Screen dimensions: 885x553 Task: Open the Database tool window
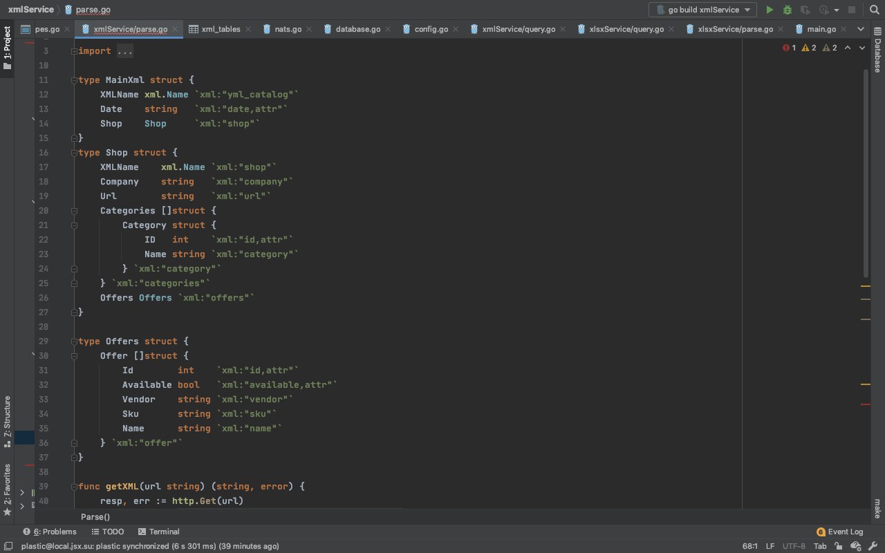[877, 55]
